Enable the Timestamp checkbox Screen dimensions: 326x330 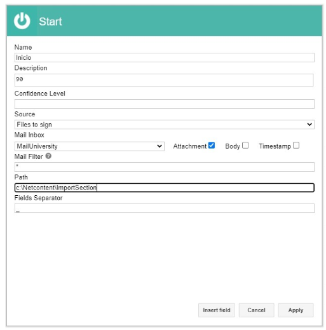[x=296, y=146]
